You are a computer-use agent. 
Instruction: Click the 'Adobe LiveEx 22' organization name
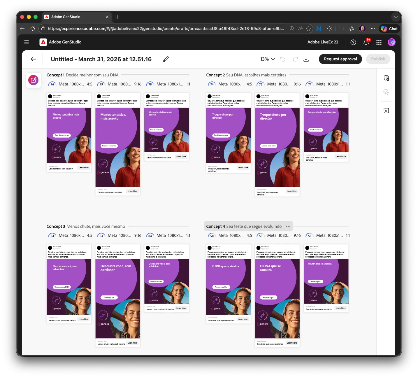point(323,42)
